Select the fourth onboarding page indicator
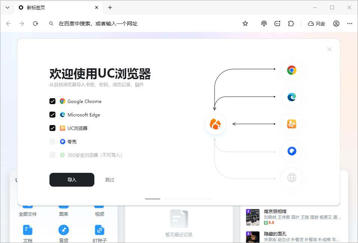 205,199
